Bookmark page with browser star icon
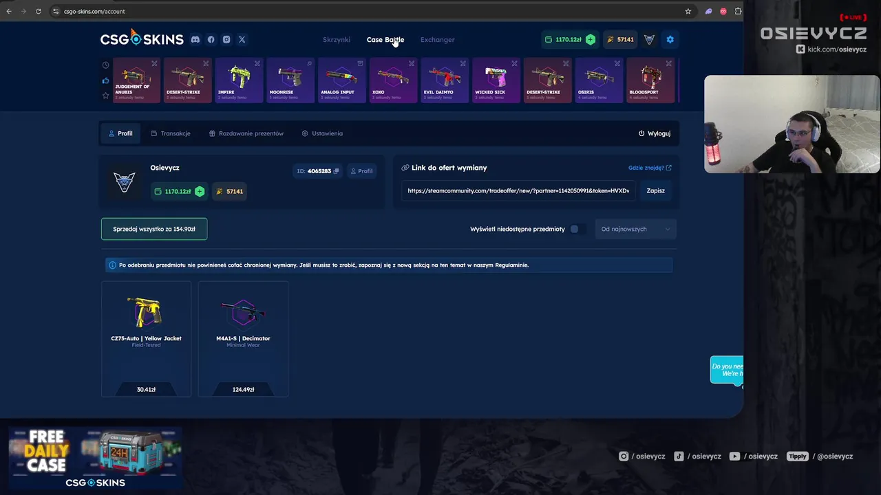Viewport: 881px width, 495px height. coord(688,11)
